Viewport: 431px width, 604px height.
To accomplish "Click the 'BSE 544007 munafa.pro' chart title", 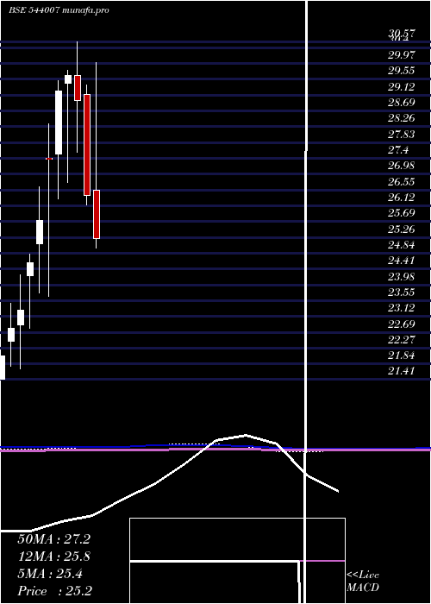I will pyautogui.click(x=59, y=10).
